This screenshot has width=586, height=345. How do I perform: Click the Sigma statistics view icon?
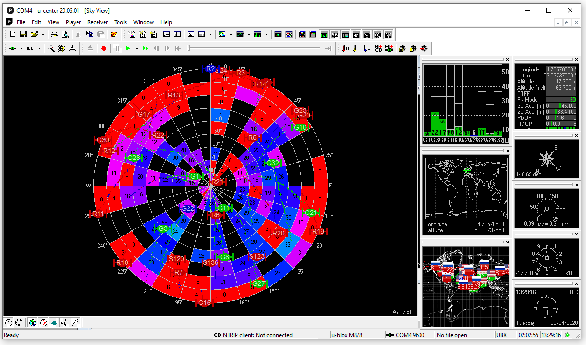(191, 34)
